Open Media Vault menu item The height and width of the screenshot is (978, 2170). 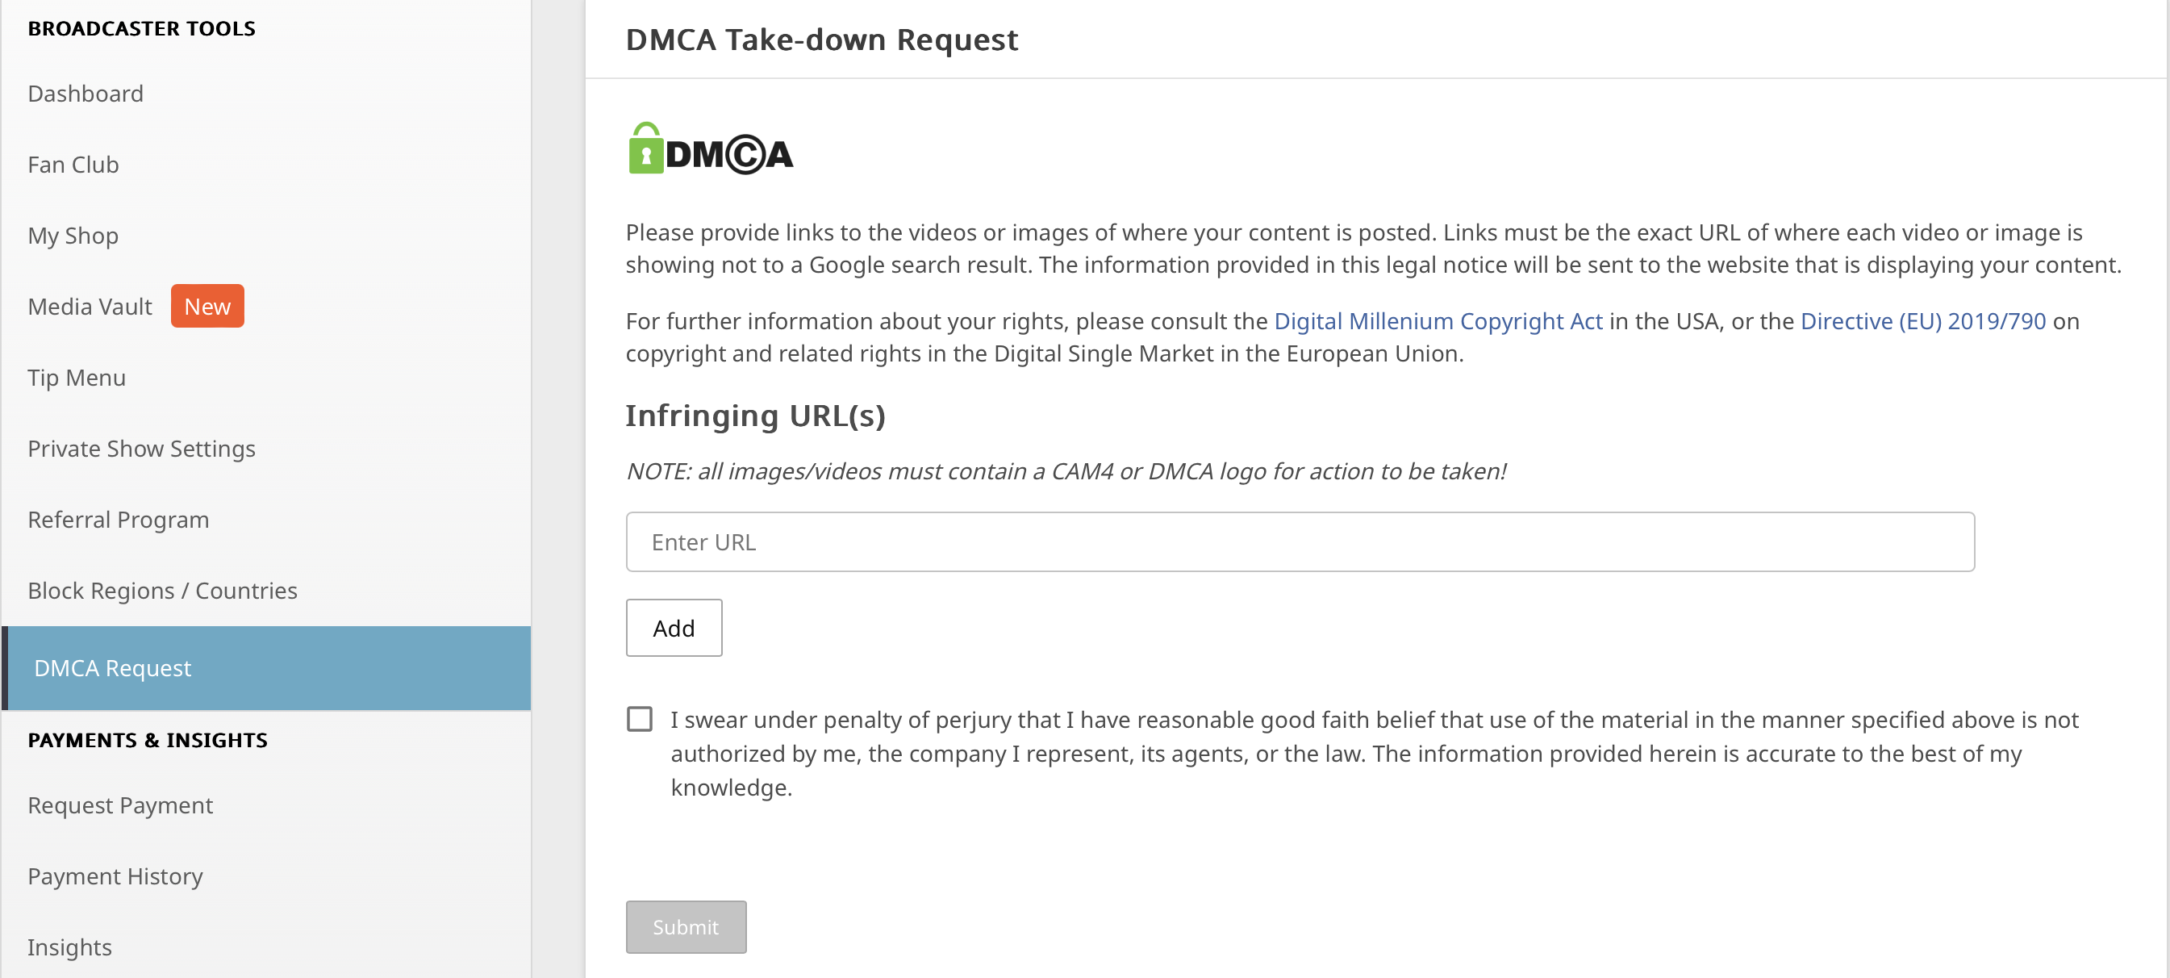[x=90, y=307]
